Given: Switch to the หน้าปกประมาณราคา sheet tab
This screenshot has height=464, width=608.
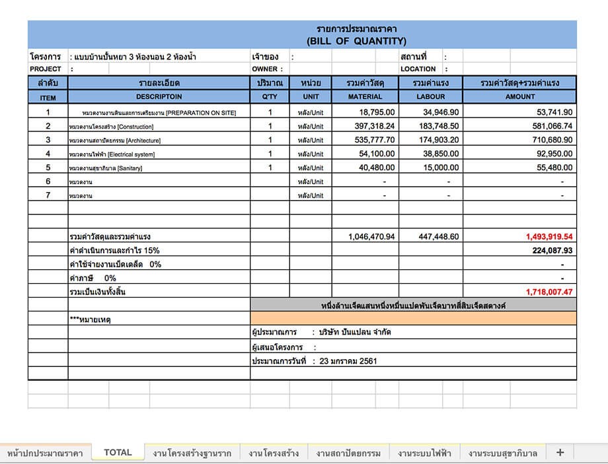Looking at the screenshot, I should (45, 453).
